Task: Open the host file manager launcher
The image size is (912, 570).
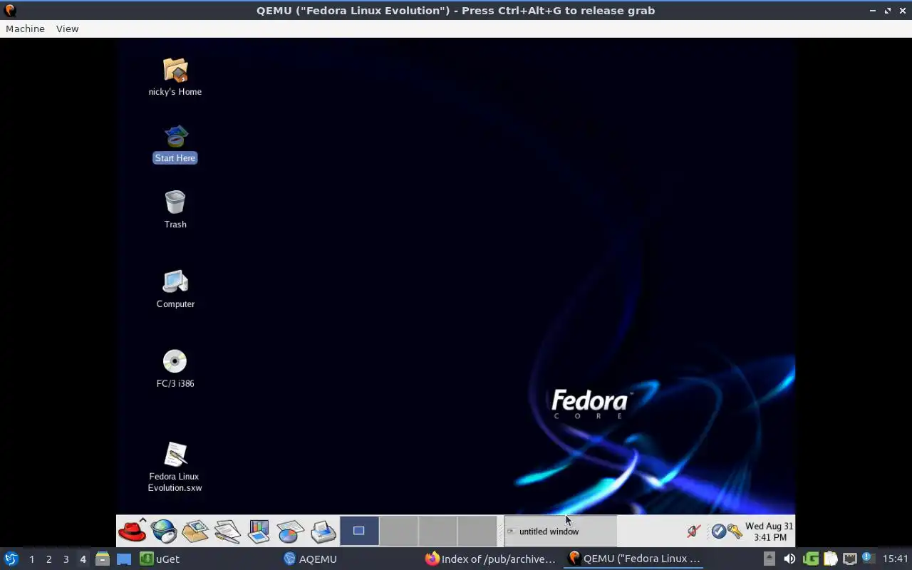Action: (103, 559)
